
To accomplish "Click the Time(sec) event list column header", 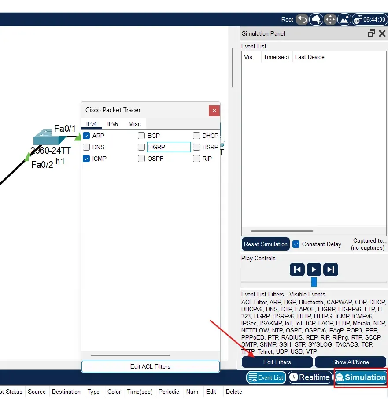I will tap(276, 57).
